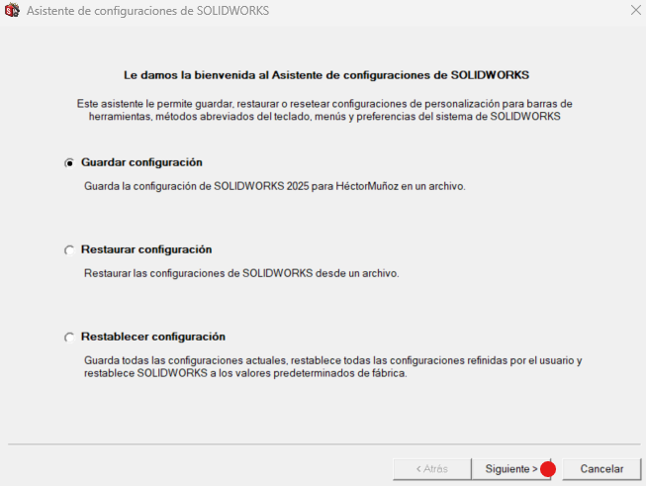Viewport: 646px width, 486px height.
Task: Select the Restablecer configuración radio button
Action: coord(69,338)
